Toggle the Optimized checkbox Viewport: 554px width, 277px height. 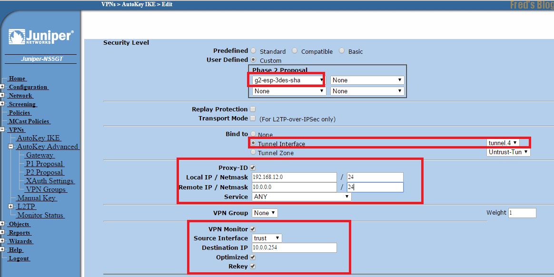pyautogui.click(x=253, y=257)
